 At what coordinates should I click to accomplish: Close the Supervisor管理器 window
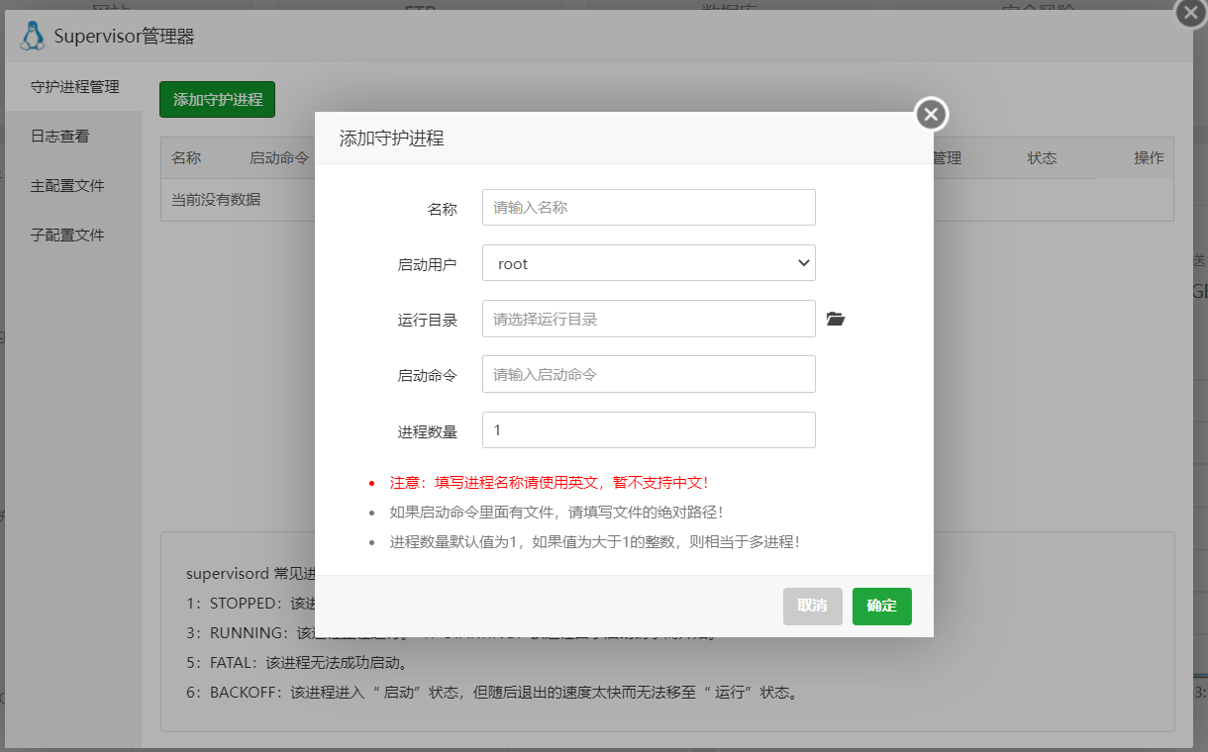point(1189,14)
